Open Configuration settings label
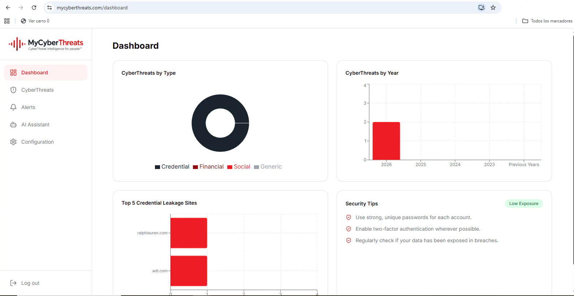Image resolution: width=574 pixels, height=296 pixels. coord(38,142)
